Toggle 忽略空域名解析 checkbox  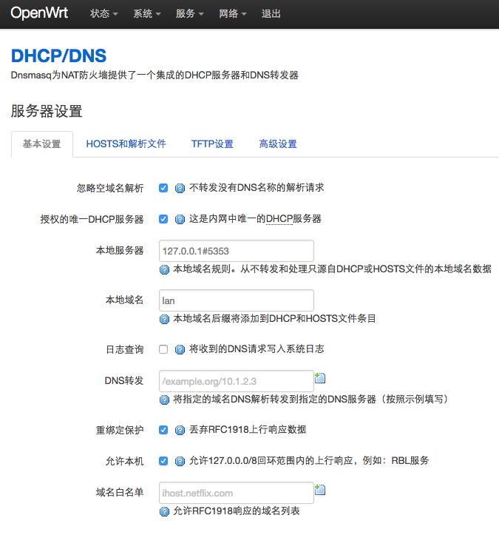163,188
